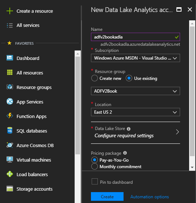Click the info icon beside Pricing package
Screen dimensions: 196x203
point(125,153)
